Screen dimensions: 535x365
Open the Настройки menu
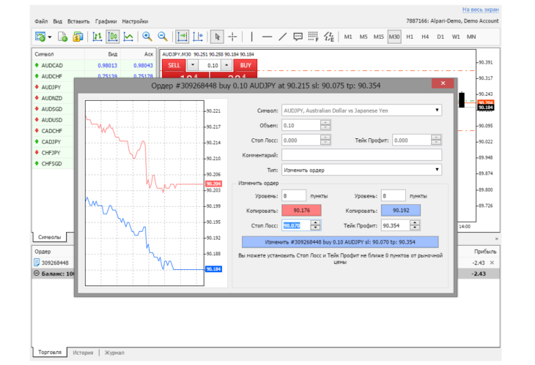[x=135, y=21]
